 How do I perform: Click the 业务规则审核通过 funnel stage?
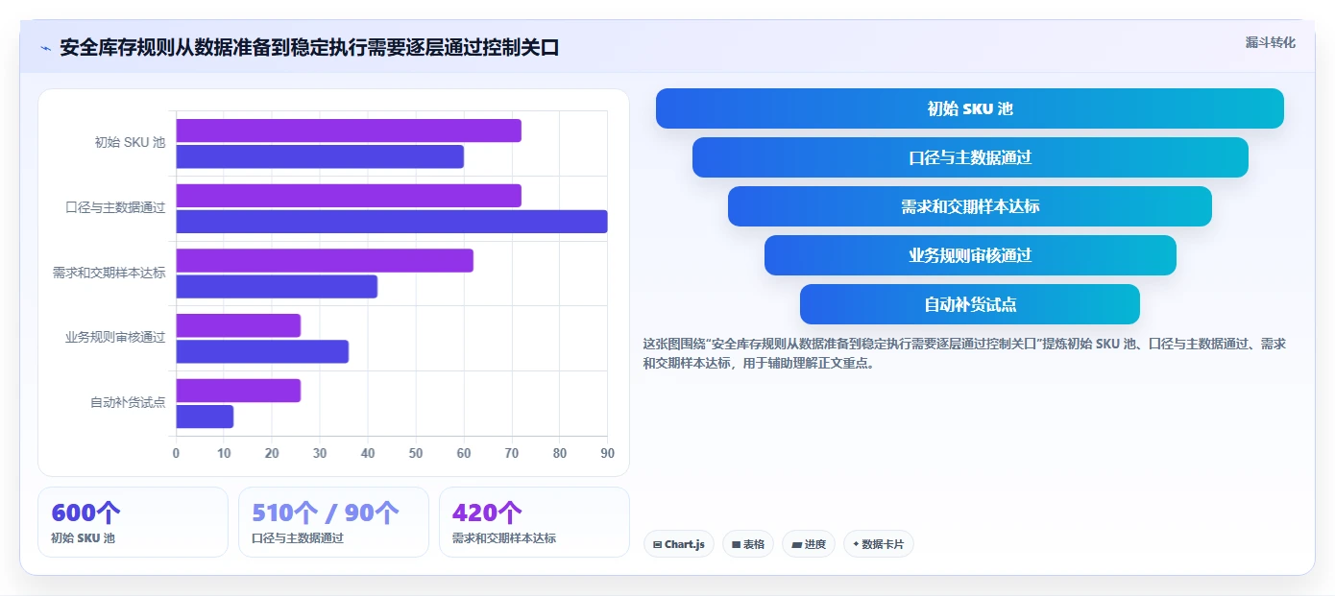970,255
